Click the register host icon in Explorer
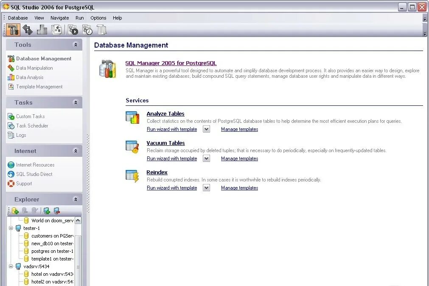429x286 pixels. (47, 211)
